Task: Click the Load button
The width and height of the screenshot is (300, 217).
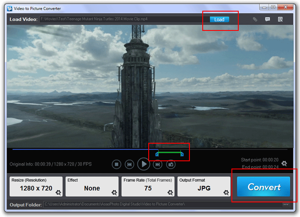Action: pos(219,20)
